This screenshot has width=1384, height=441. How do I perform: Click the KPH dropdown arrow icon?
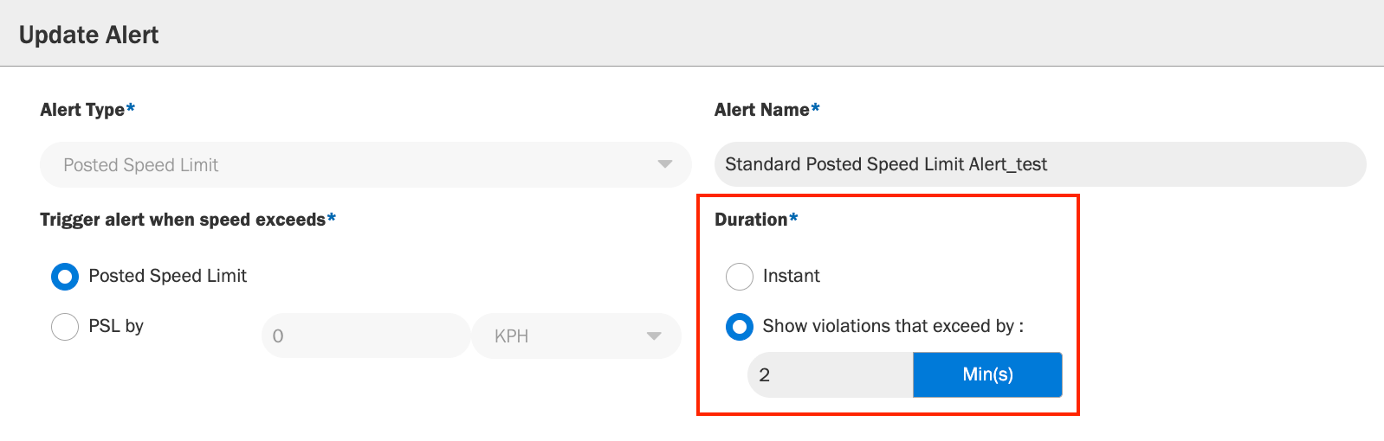click(654, 336)
